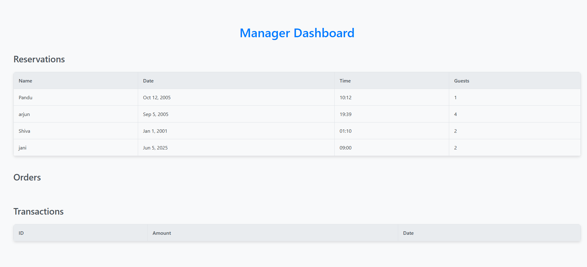The height and width of the screenshot is (267, 587).
Task: Select the jani reservation name cell
Action: click(x=22, y=148)
